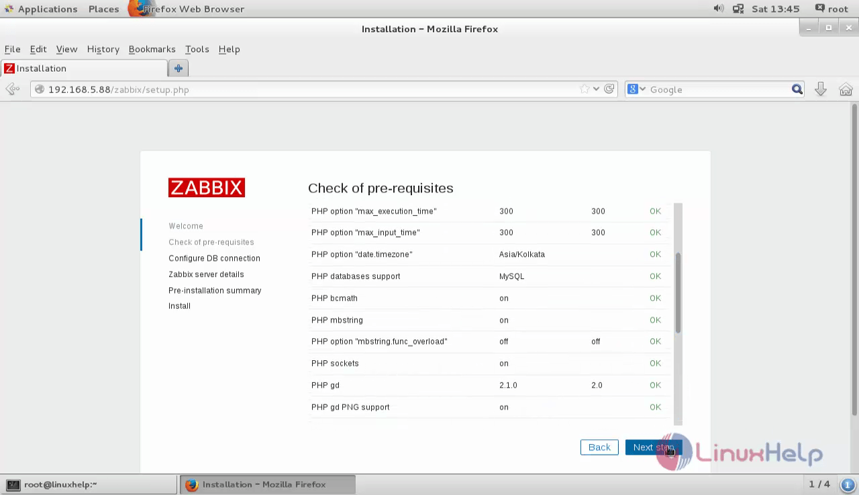The image size is (859, 495).
Task: Open the View menu
Action: (x=66, y=49)
